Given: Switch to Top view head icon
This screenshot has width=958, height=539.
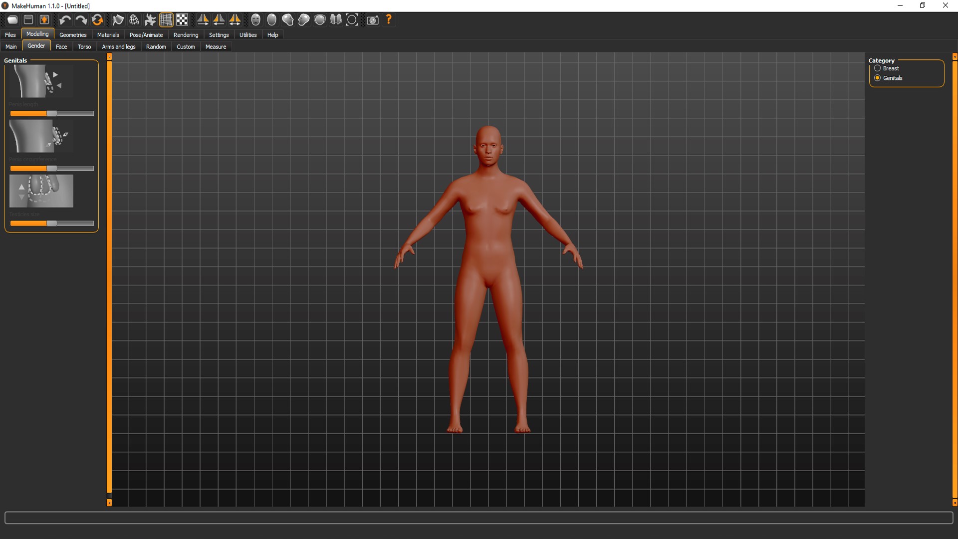Looking at the screenshot, I should pyautogui.click(x=320, y=20).
